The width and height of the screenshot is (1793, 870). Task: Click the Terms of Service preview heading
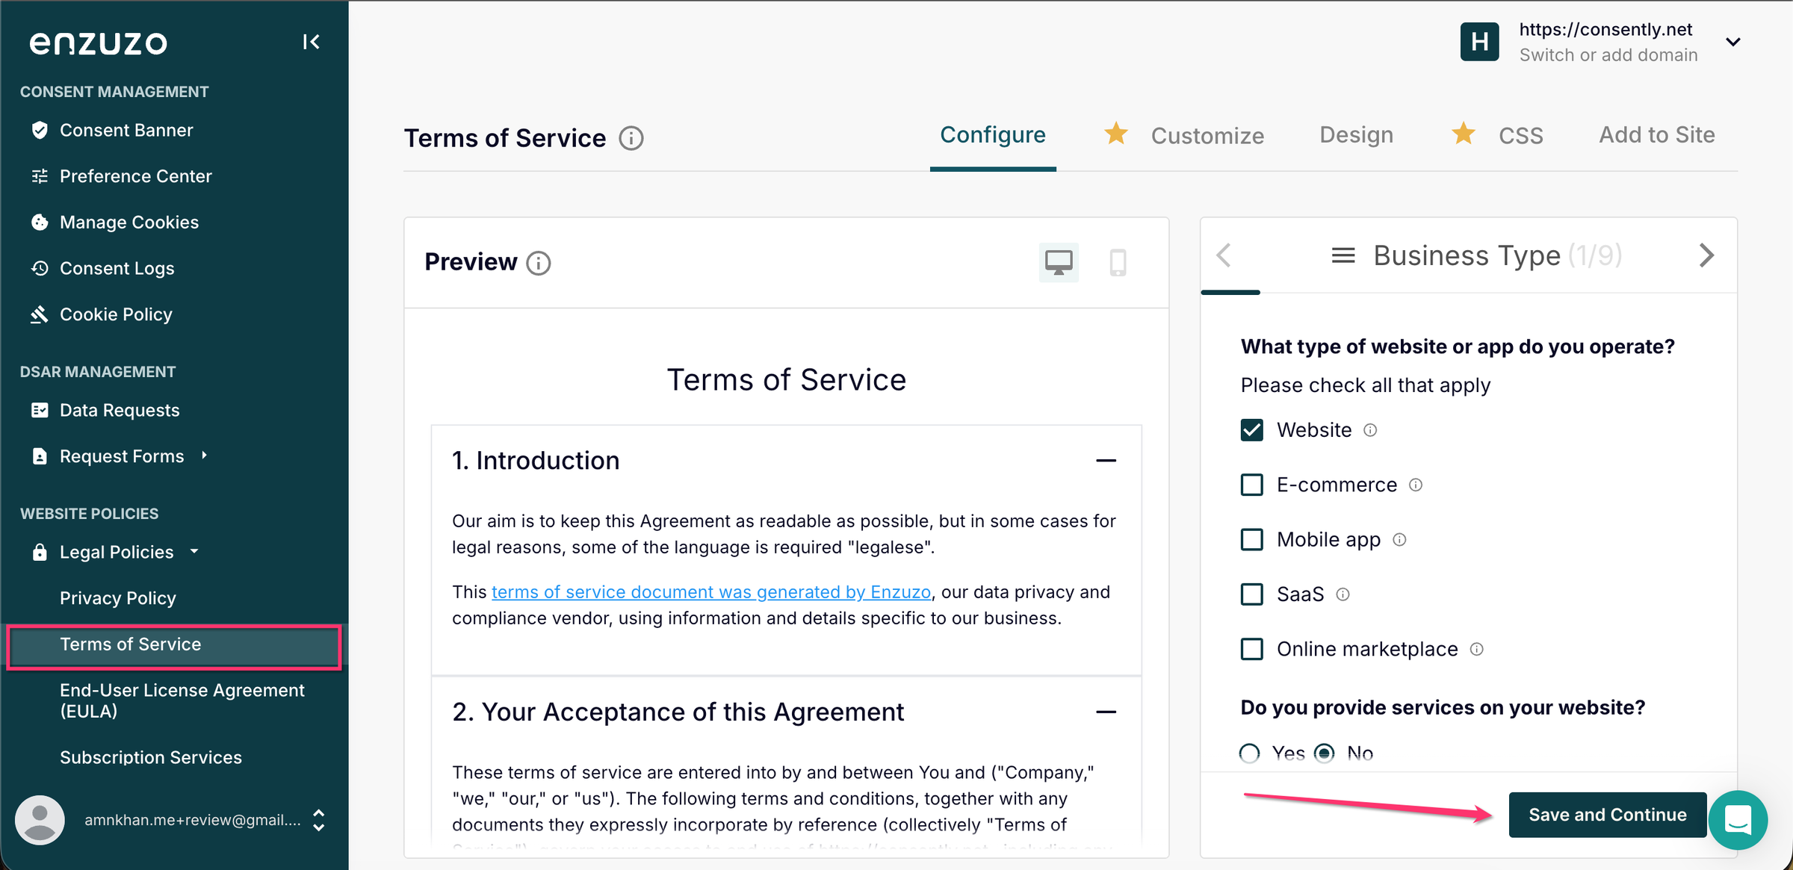[x=786, y=380]
